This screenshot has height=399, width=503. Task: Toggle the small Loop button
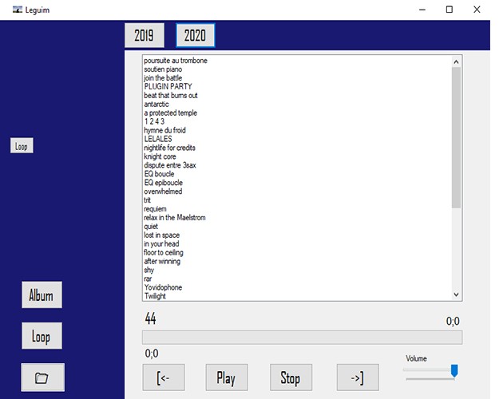pyautogui.click(x=22, y=147)
